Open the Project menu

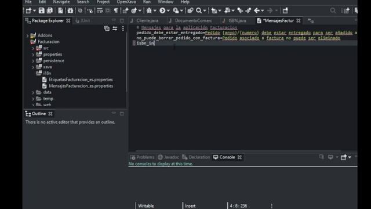[103, 2]
